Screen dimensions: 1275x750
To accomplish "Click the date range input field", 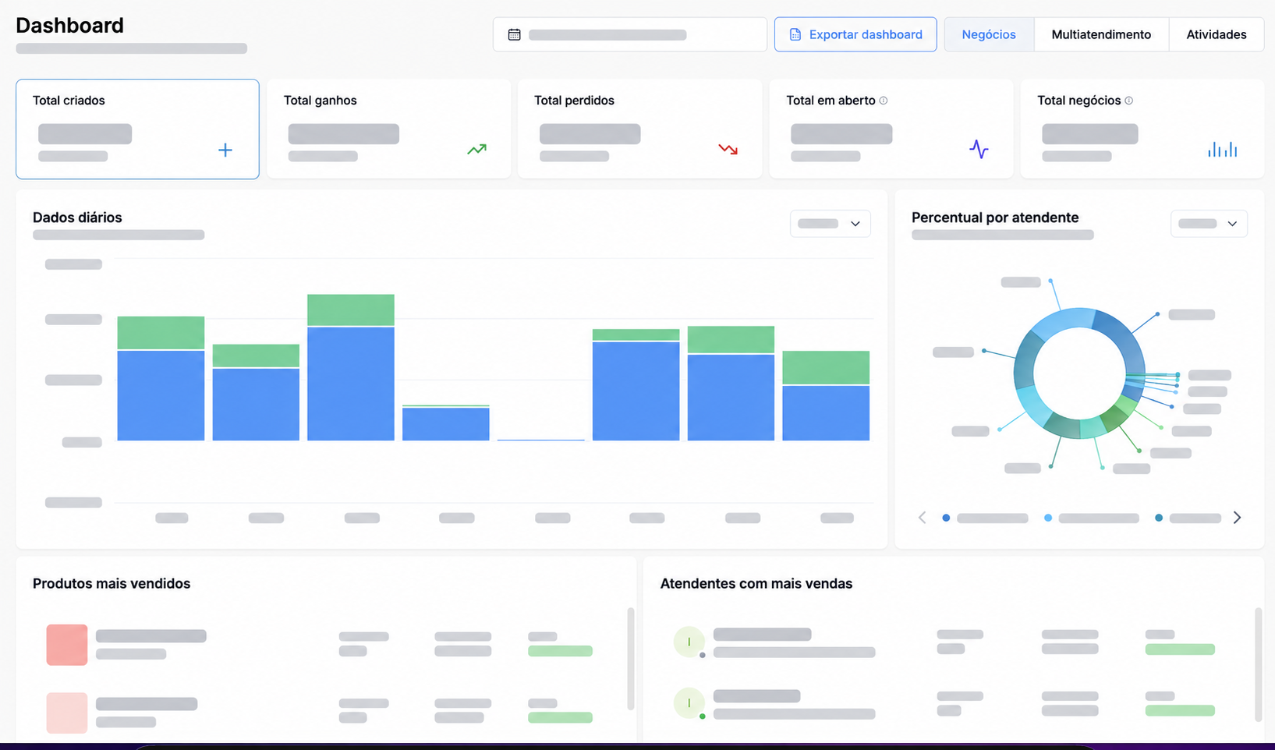I will (x=630, y=34).
